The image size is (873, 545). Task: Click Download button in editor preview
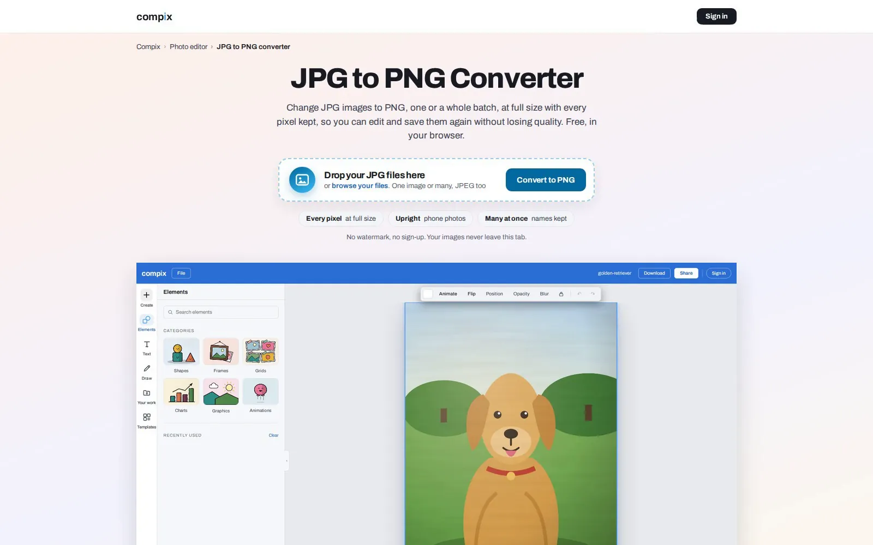(654, 273)
